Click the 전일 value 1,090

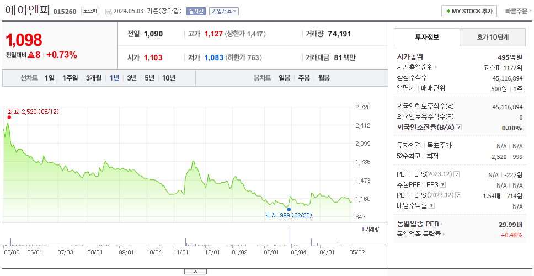tap(153, 34)
